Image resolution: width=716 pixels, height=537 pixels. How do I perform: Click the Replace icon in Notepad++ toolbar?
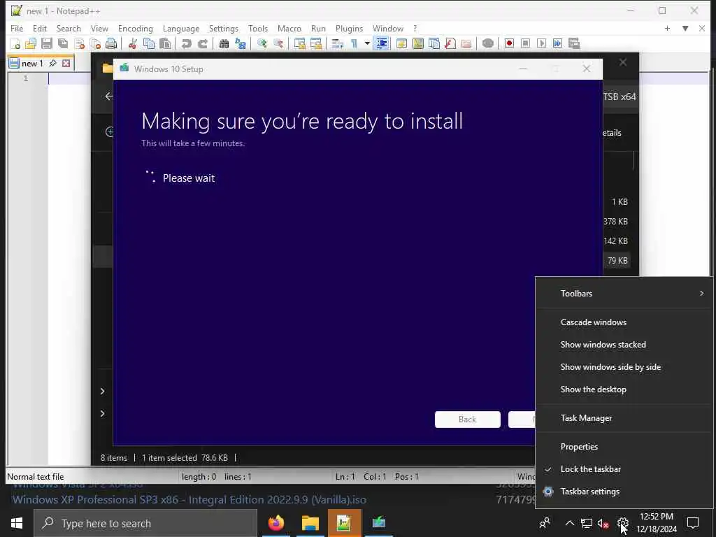[241, 44]
